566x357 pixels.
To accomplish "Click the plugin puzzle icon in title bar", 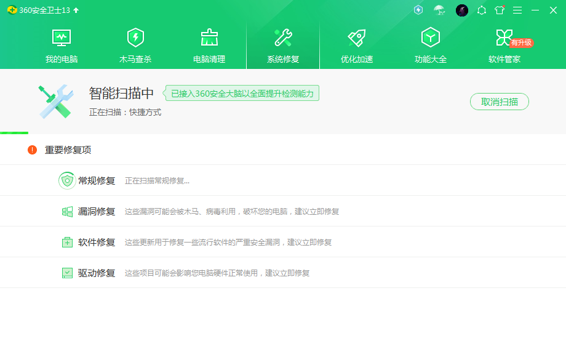I will (482, 10).
